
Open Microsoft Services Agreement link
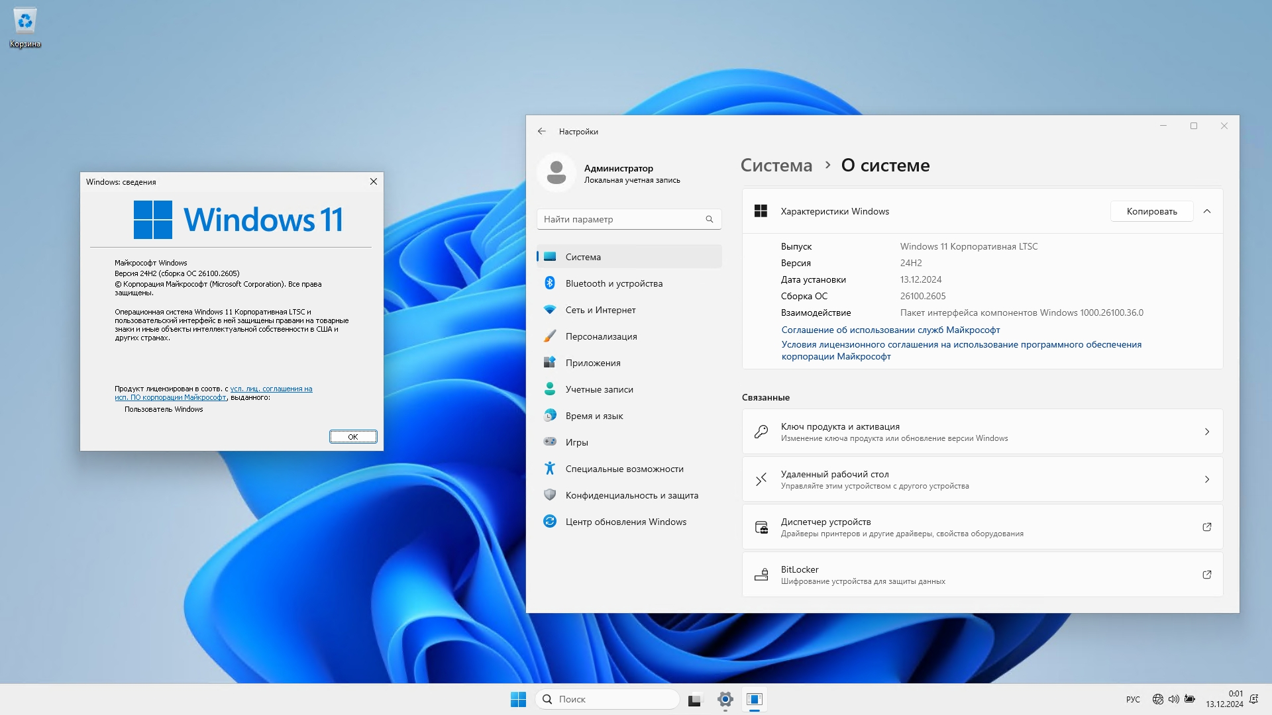click(x=890, y=330)
